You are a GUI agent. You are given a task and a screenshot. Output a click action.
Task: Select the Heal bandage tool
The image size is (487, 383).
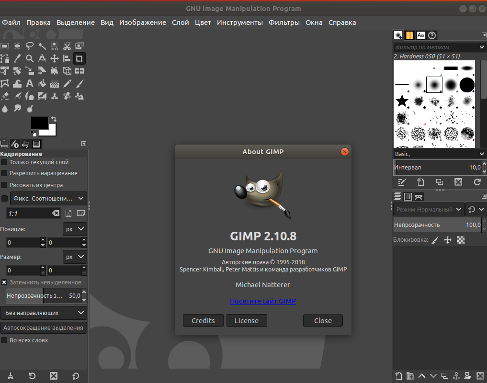pos(67,96)
